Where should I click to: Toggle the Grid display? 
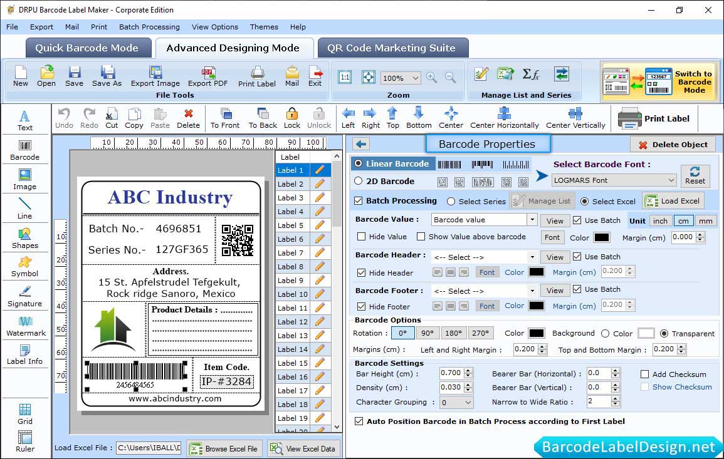pos(25,414)
